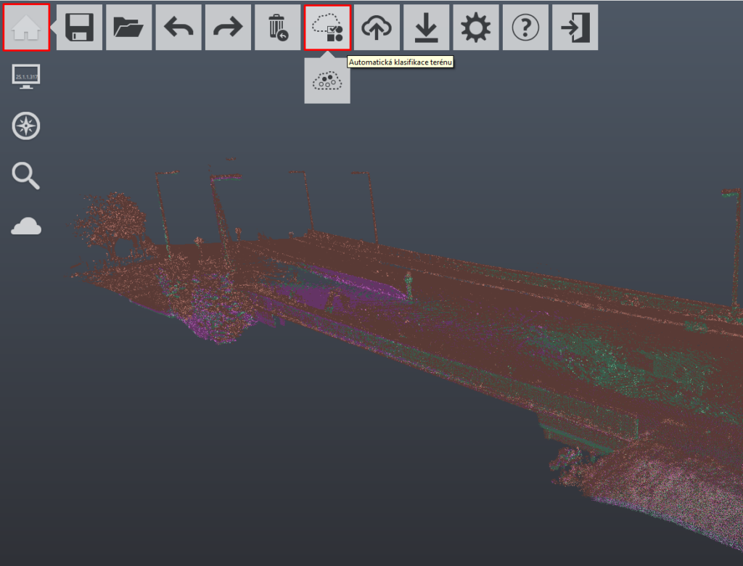
Task: Save the project with the floppy disk icon
Action: [x=80, y=28]
